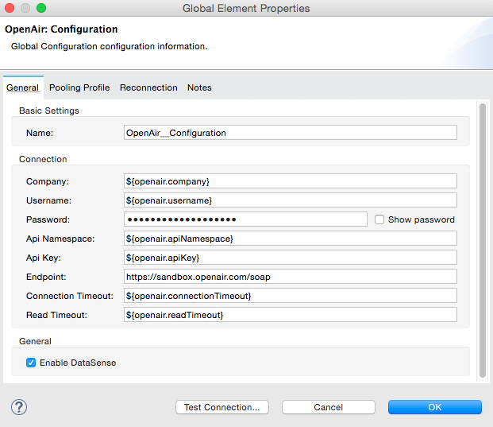Open the help question mark icon

click(19, 407)
